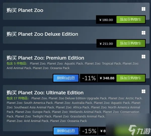Click the ¥ 180.00 price tag
Viewport: 151px width, 136px height.
[106, 20]
